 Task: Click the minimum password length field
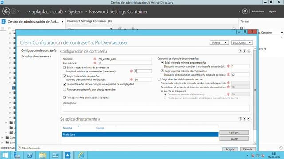143,71
